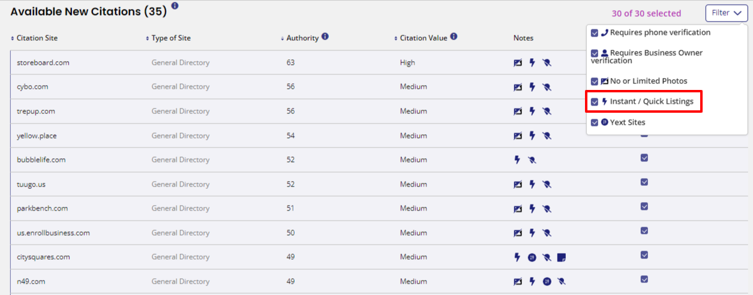The width and height of the screenshot is (753, 295).
Task: Click the crossed-out icon in bubblelife.com row
Action: 532,160
